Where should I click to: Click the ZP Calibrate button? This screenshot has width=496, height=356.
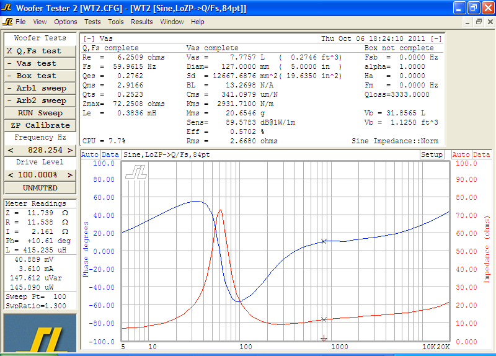pos(40,125)
